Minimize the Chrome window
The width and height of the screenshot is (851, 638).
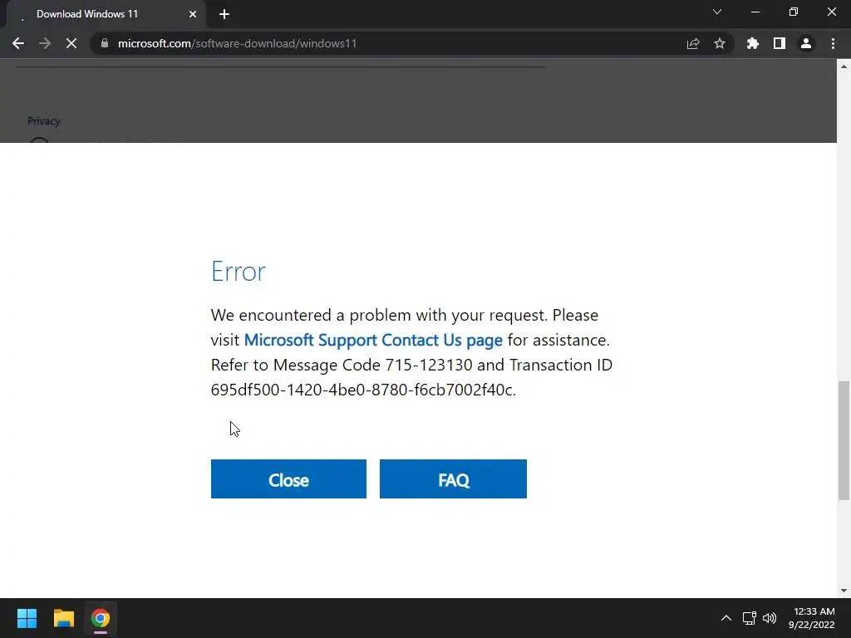pos(755,12)
